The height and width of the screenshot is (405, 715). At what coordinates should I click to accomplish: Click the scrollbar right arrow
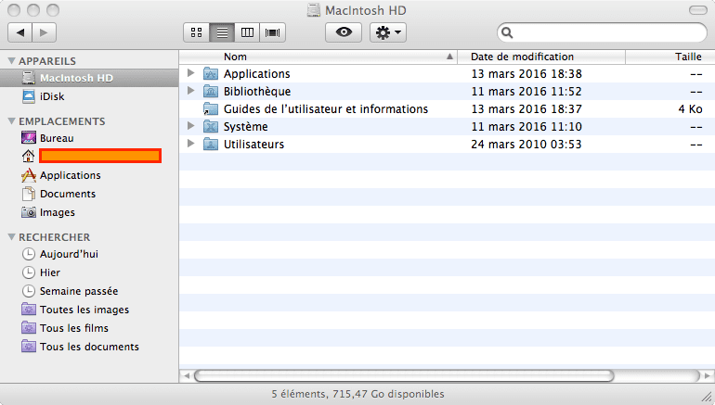pyautogui.click(x=708, y=376)
